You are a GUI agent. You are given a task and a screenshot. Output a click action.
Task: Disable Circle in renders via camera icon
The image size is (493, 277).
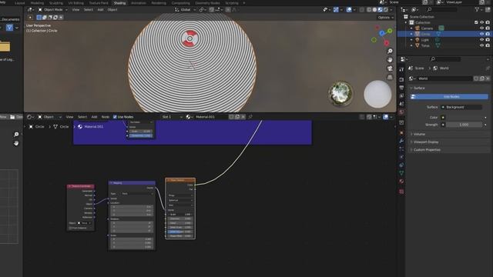(488, 34)
